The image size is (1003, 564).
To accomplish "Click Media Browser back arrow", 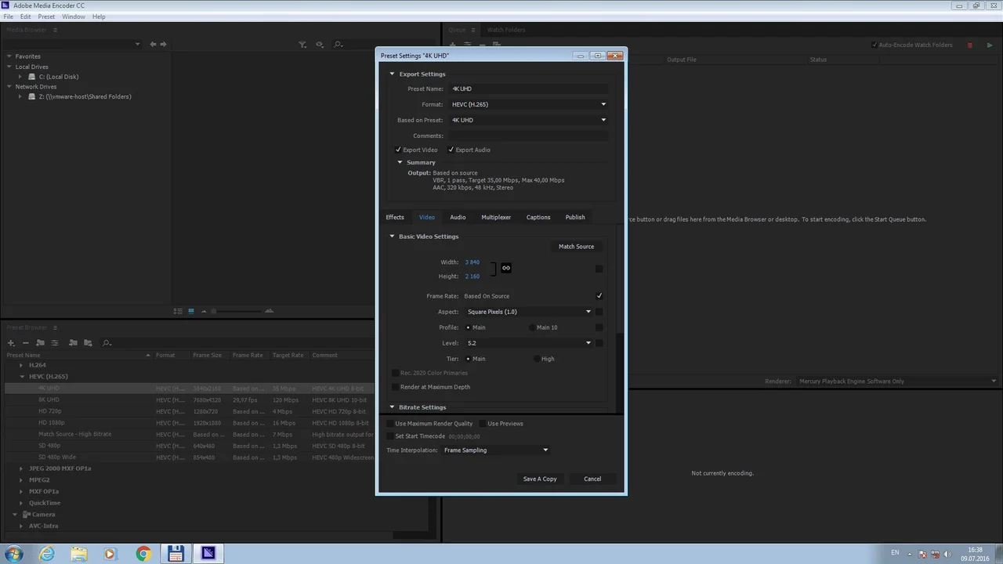I will point(153,45).
